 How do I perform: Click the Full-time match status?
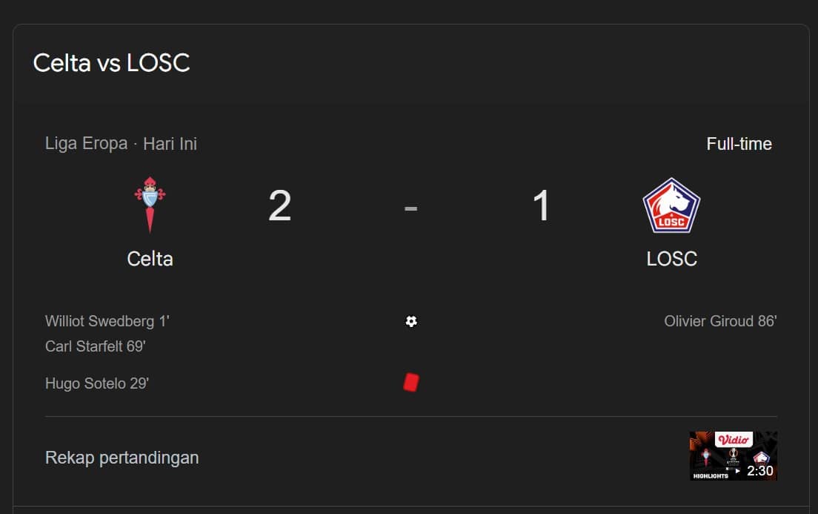tap(739, 144)
